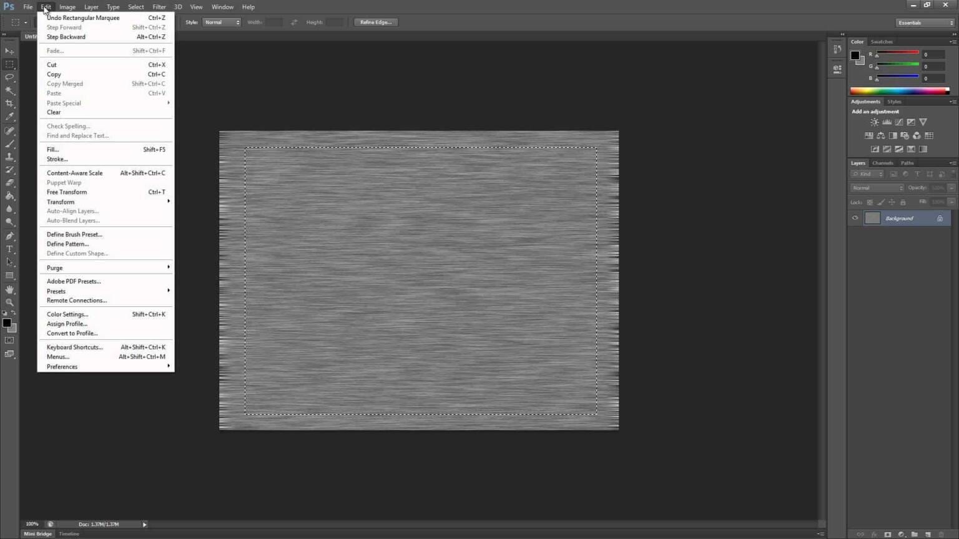This screenshot has width=959, height=539.
Task: Select the Crop tool
Action: pyautogui.click(x=9, y=104)
